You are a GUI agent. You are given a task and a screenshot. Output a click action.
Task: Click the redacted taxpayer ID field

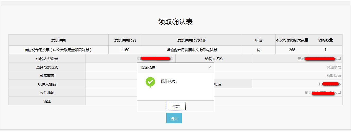pos(130,59)
